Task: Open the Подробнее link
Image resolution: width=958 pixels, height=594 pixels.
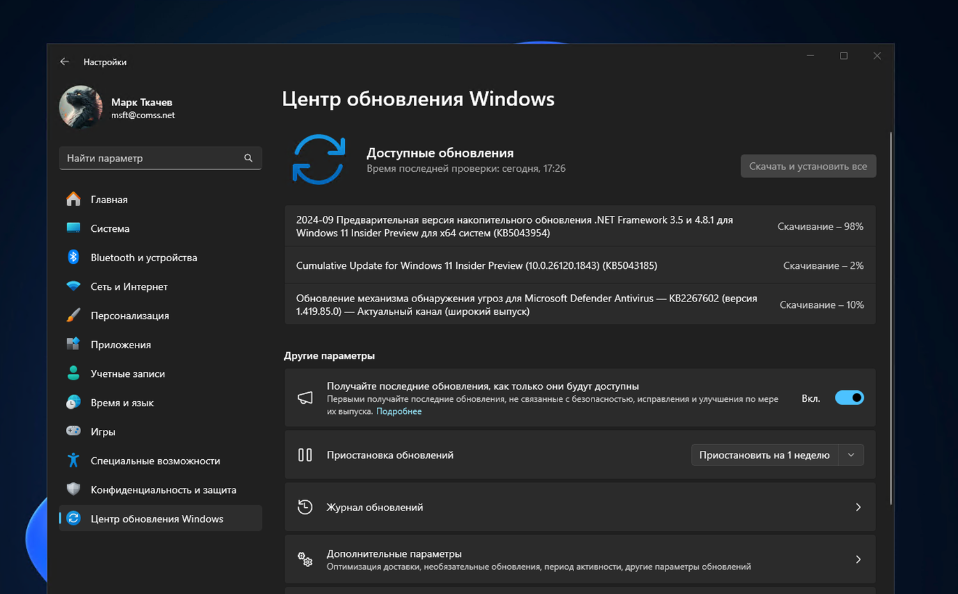Action: (x=399, y=411)
